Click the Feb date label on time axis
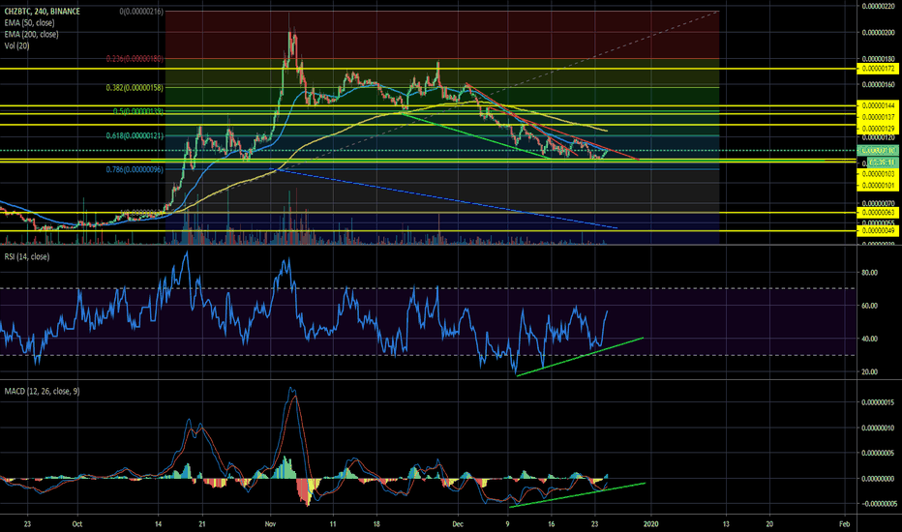 pos(845,524)
